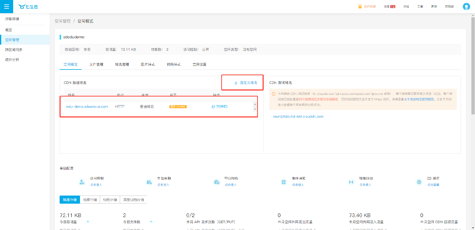Click the 事件通知 (event notification) icon
Viewport: 475px width, 230px height.
coord(284,182)
